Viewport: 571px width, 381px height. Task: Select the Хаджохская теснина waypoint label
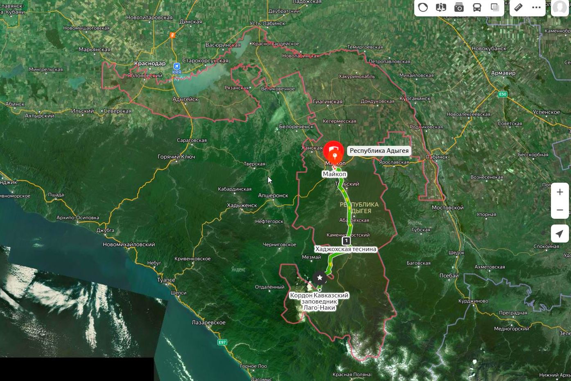345,249
